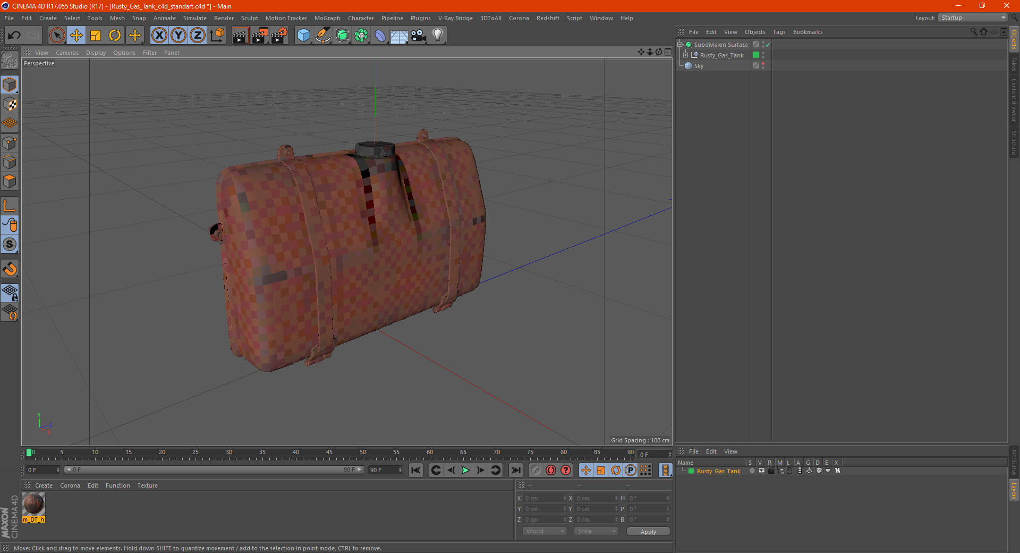
Task: Click the Record Active Objects button
Action: [x=536, y=470]
